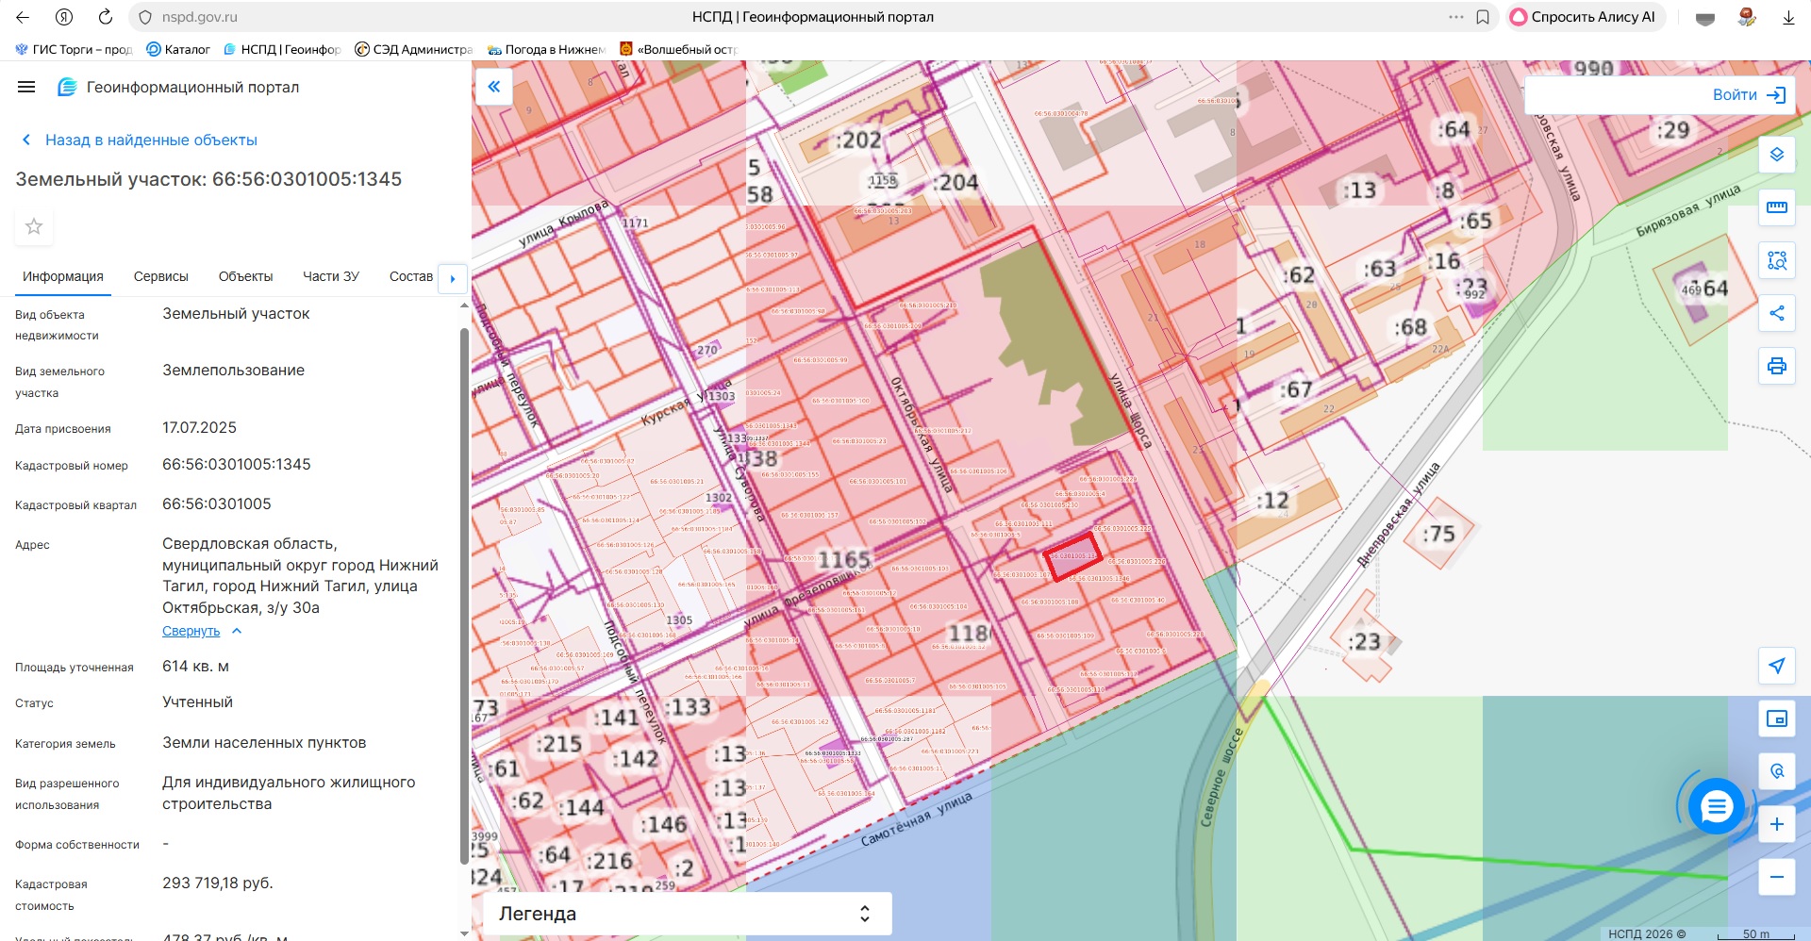Go back via Назад в найденные объекты
The height and width of the screenshot is (941, 1811).
pos(151,140)
